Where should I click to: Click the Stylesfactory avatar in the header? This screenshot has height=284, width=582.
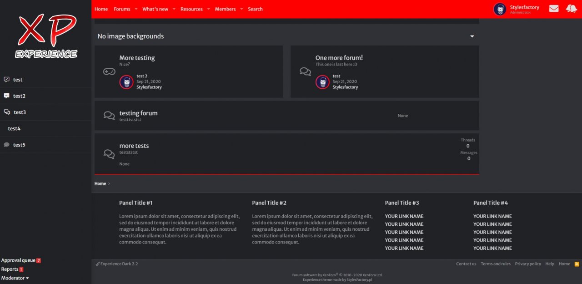click(500, 9)
